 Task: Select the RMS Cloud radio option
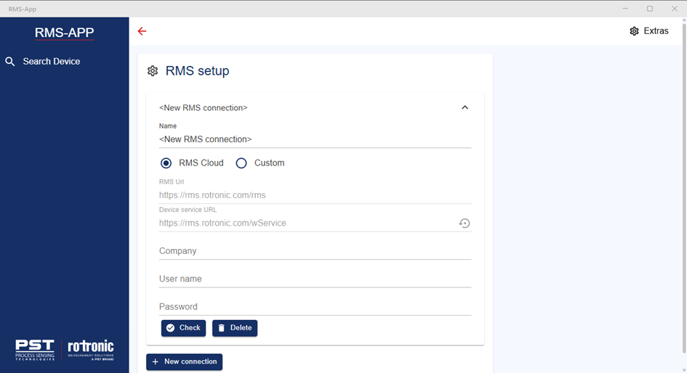[x=166, y=163]
